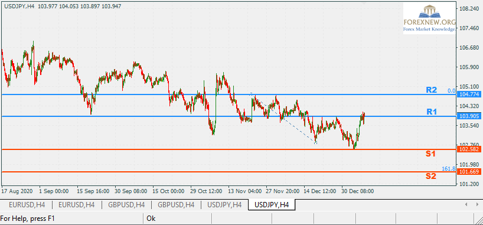Switch to the second EURUSD,H4 chart tab

[x=76, y=205]
